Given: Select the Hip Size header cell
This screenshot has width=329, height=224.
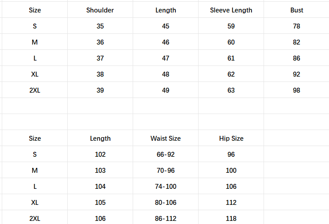Looking at the screenshot, I should (231, 138).
